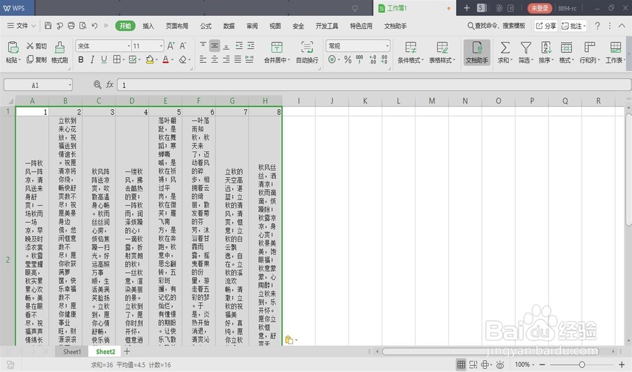Viewport: 632px width, 372px height.
Task: Open the View (视图) tab
Action: click(276, 26)
